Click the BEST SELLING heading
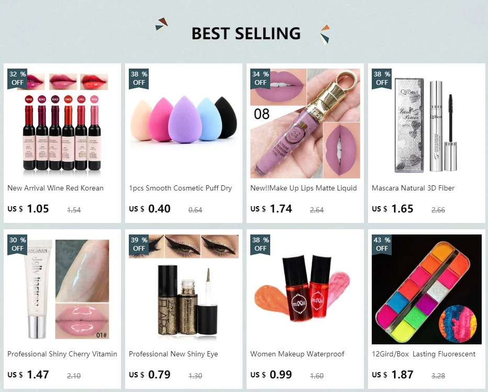Screen dimensions: 488x392 coord(246,33)
